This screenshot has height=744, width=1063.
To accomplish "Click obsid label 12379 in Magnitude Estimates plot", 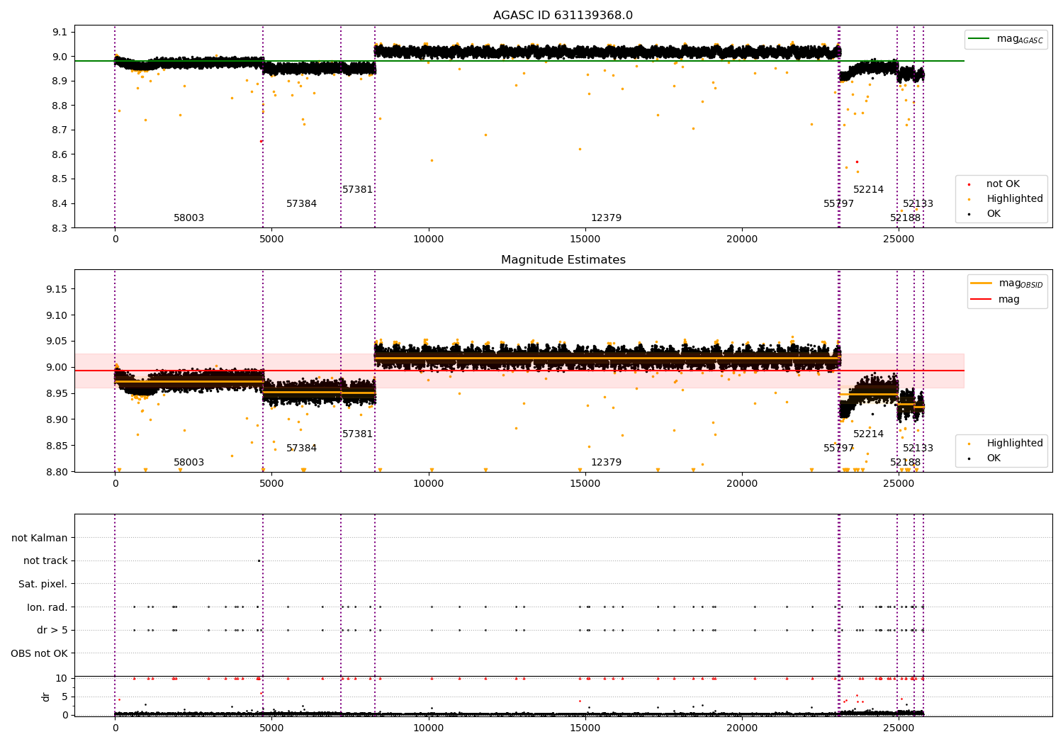I will pos(606,463).
